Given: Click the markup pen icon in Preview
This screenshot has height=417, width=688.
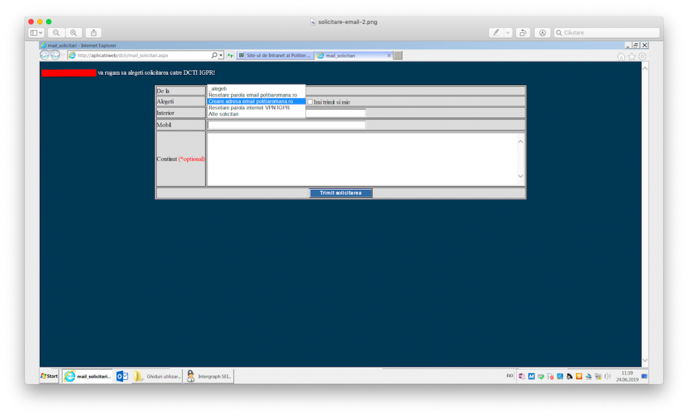Looking at the screenshot, I should tap(496, 33).
